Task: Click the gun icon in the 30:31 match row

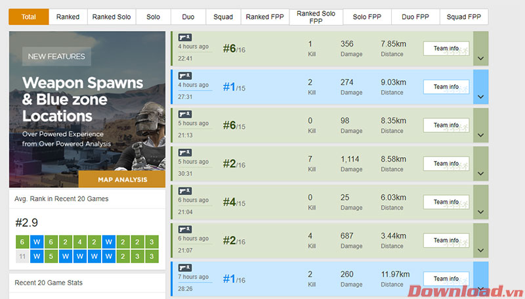Action: [x=185, y=152]
